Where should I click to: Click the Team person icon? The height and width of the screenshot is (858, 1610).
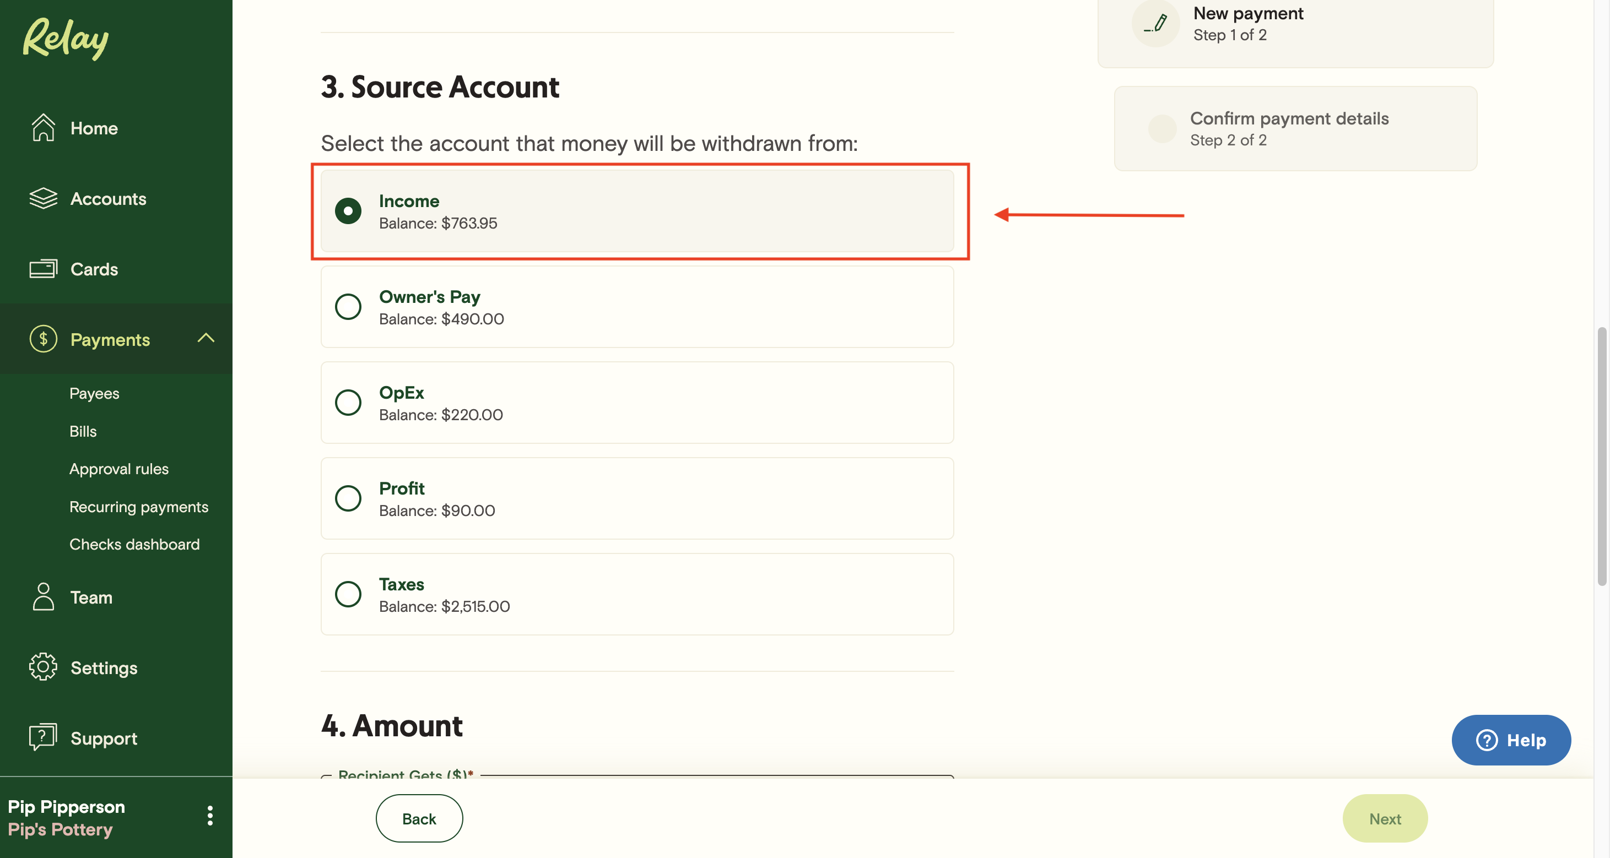[x=42, y=597]
